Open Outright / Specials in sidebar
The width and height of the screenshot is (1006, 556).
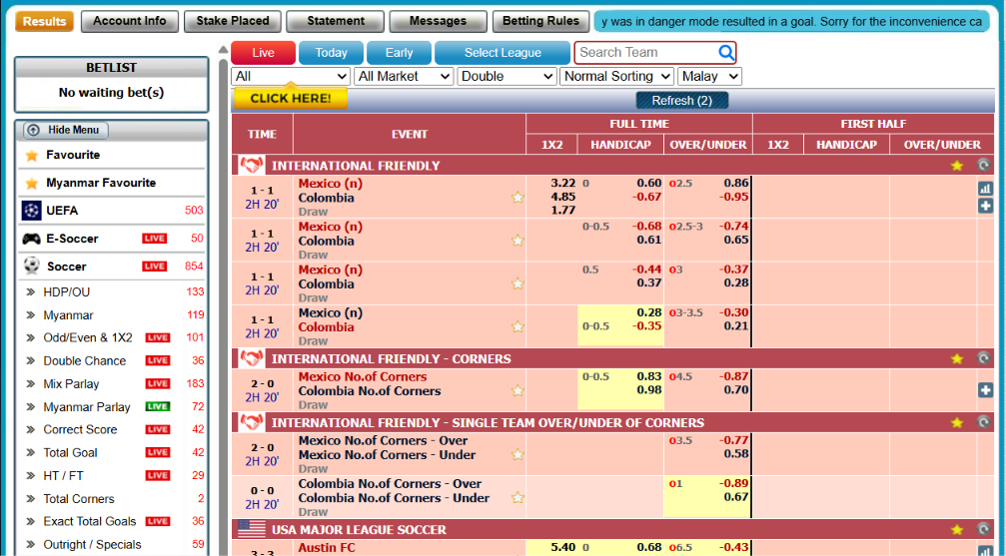(92, 544)
